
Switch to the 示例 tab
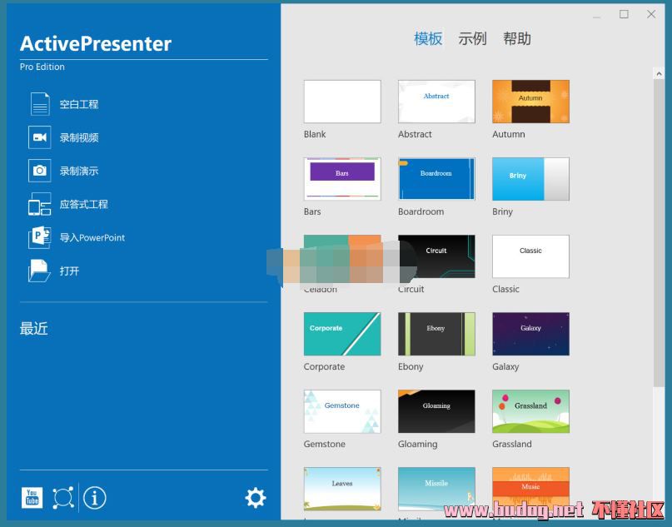tap(472, 38)
